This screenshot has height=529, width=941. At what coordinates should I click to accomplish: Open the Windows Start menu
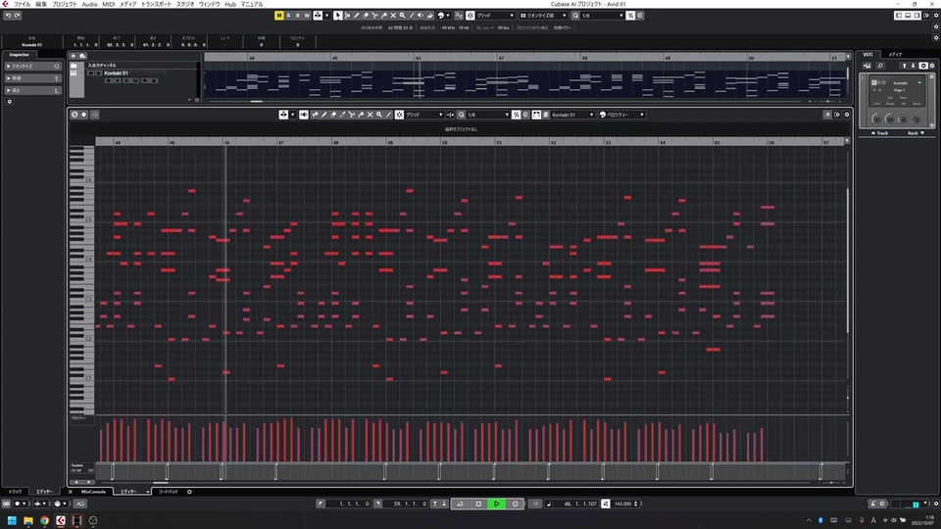click(x=12, y=520)
